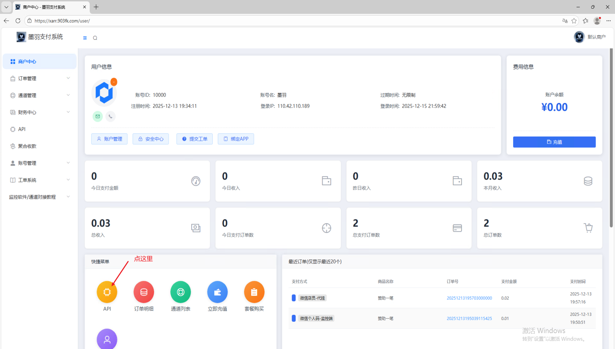This screenshot has height=349, width=615.
Task: Click the blue 充值 button
Action: (x=554, y=142)
